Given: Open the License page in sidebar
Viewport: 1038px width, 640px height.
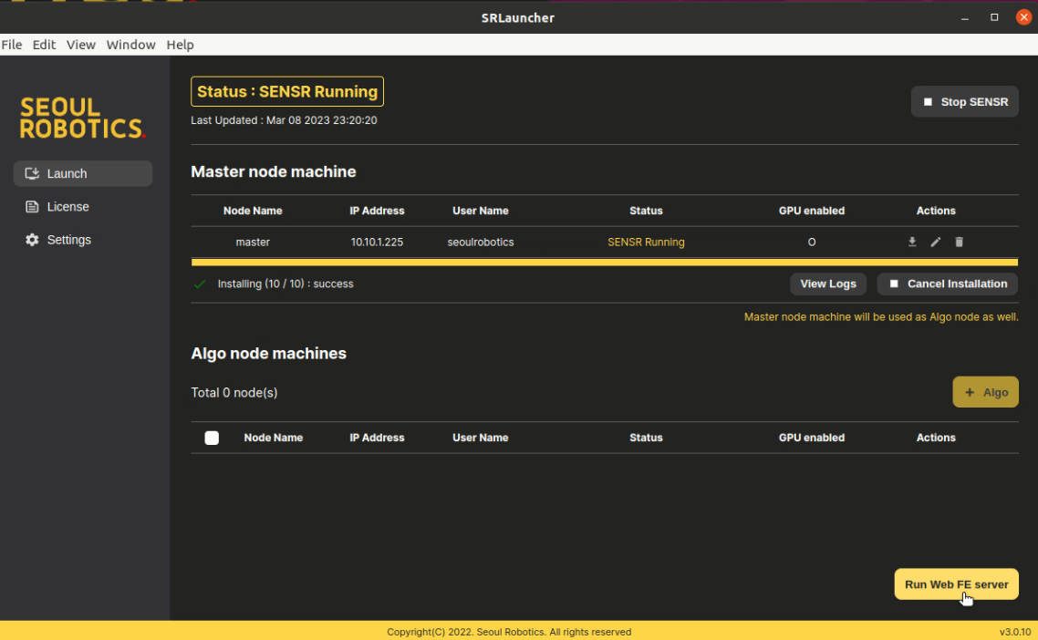Looking at the screenshot, I should click(x=83, y=206).
